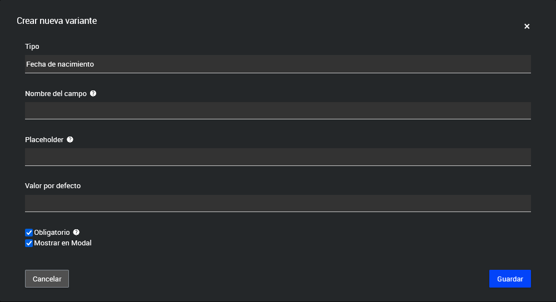Click the 'Tipo' field label
The image size is (556, 302).
[x=32, y=47]
